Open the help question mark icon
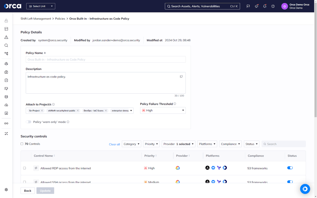This screenshot has width=317, height=198. pos(273,6)
